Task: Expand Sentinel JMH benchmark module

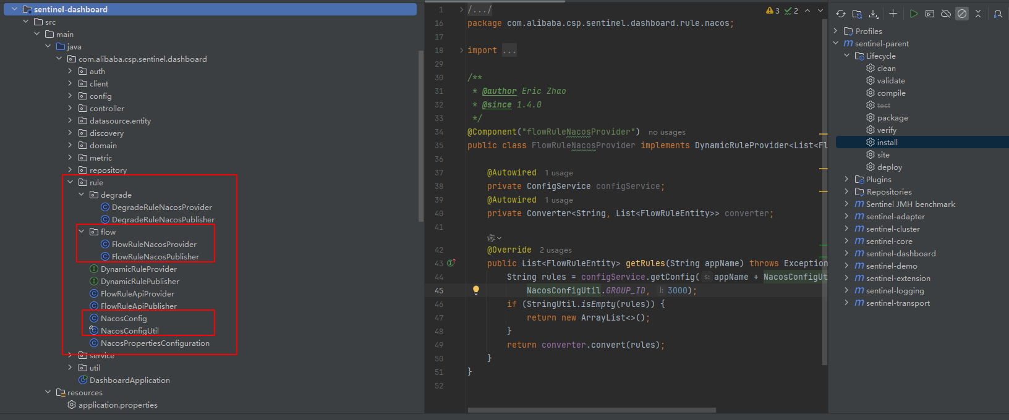Action: click(x=847, y=204)
